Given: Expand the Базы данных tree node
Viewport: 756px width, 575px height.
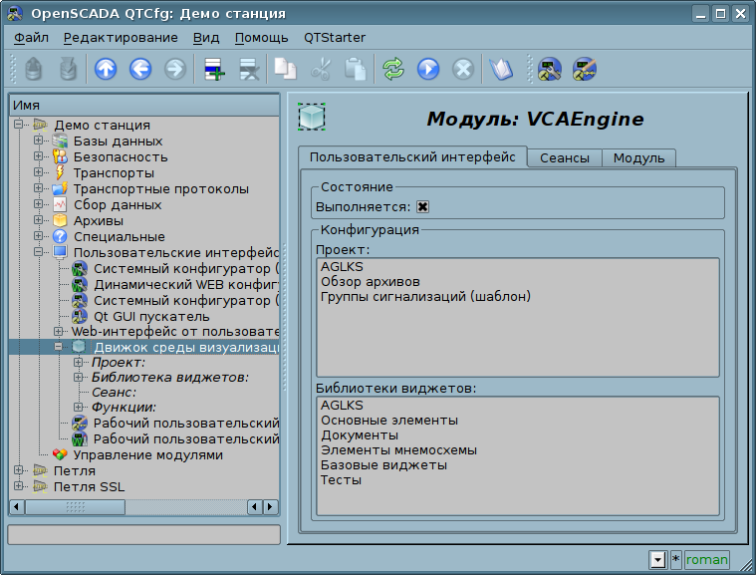Looking at the screenshot, I should coord(39,141).
